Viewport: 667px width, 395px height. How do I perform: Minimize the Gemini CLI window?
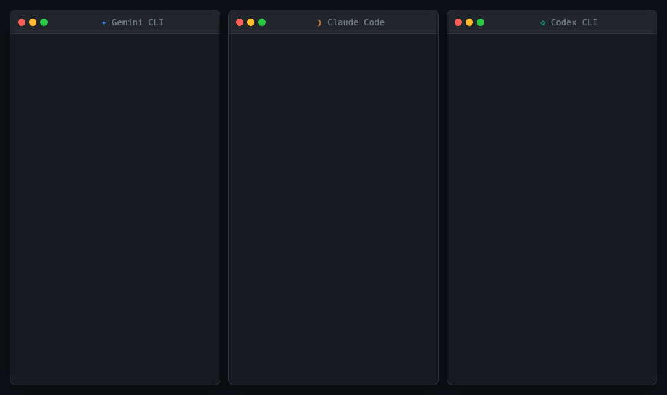pos(33,22)
